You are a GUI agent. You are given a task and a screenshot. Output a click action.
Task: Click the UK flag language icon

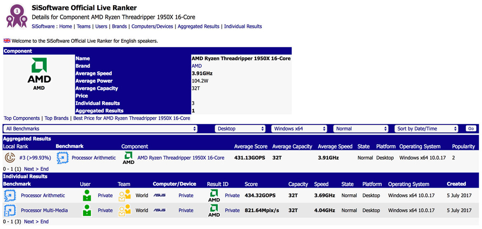coord(7,40)
